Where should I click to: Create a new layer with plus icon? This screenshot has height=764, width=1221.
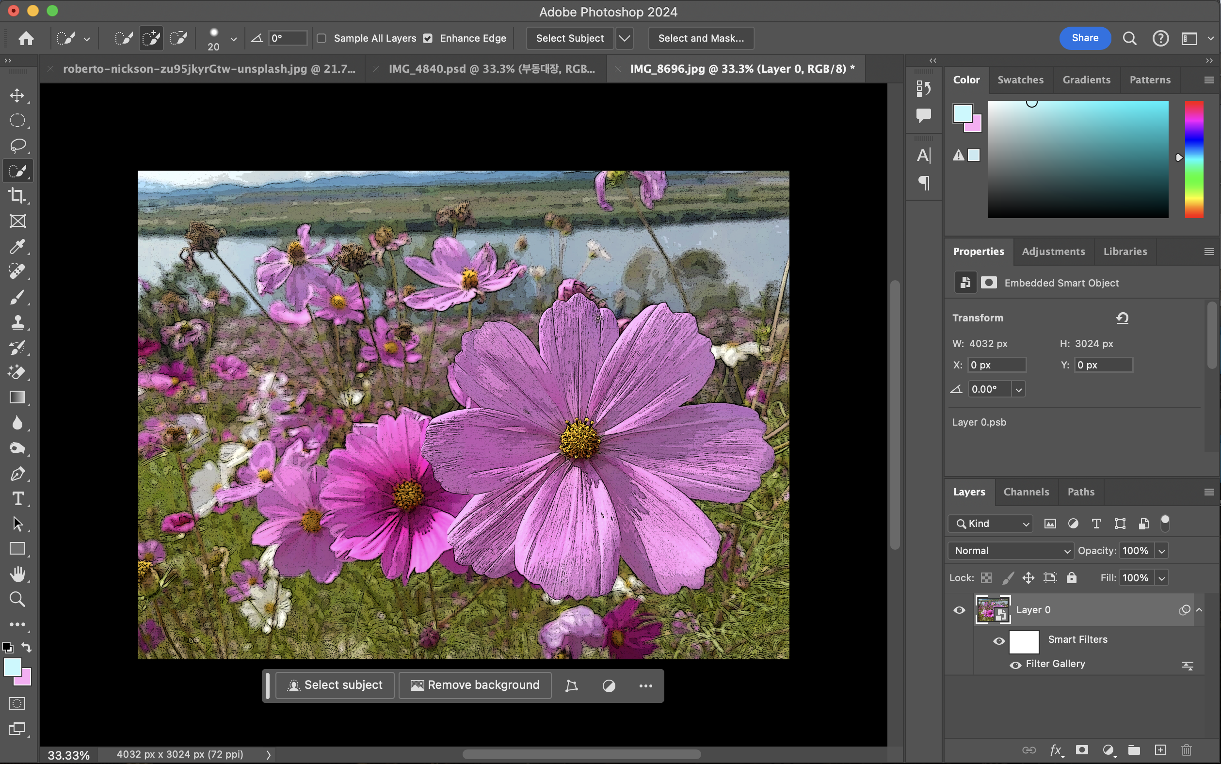click(x=1160, y=750)
